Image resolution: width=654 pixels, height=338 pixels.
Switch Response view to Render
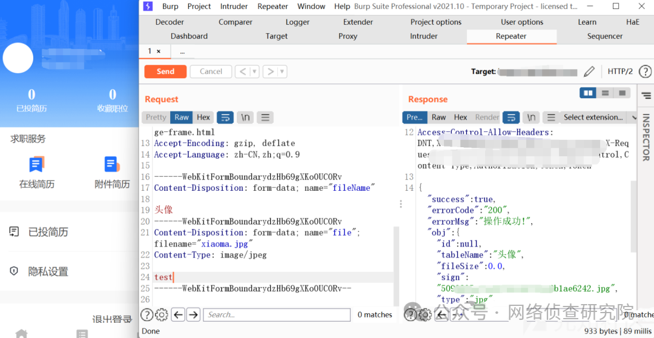click(487, 118)
